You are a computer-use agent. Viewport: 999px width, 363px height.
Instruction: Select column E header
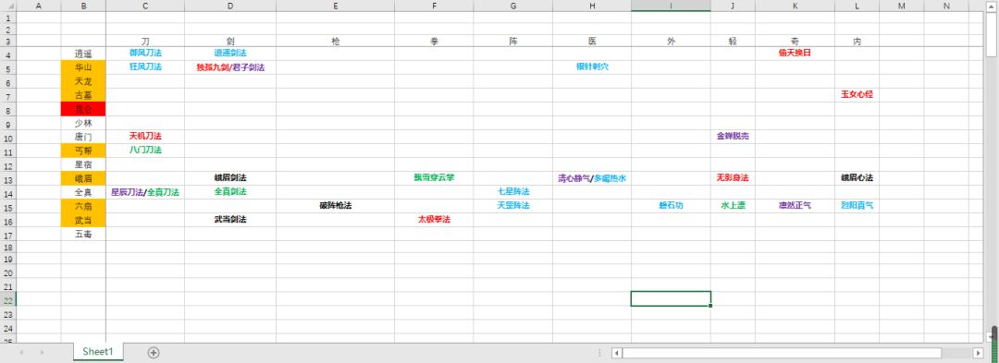point(335,6)
